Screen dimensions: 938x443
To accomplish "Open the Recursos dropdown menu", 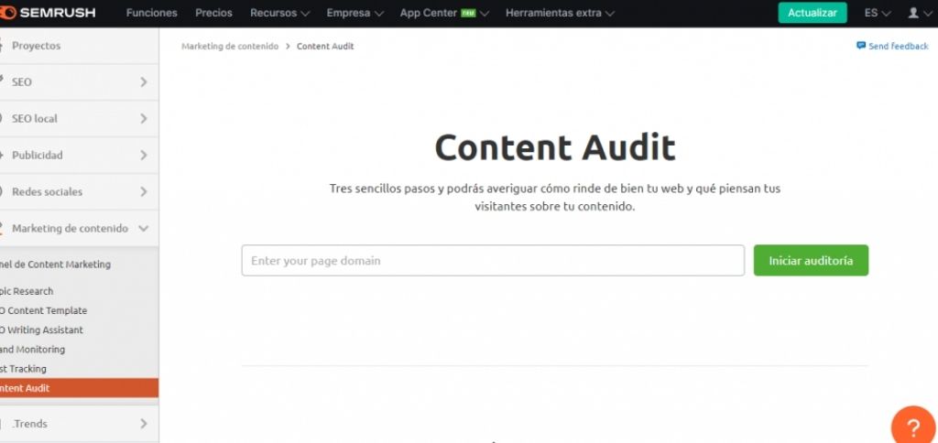I will [280, 13].
